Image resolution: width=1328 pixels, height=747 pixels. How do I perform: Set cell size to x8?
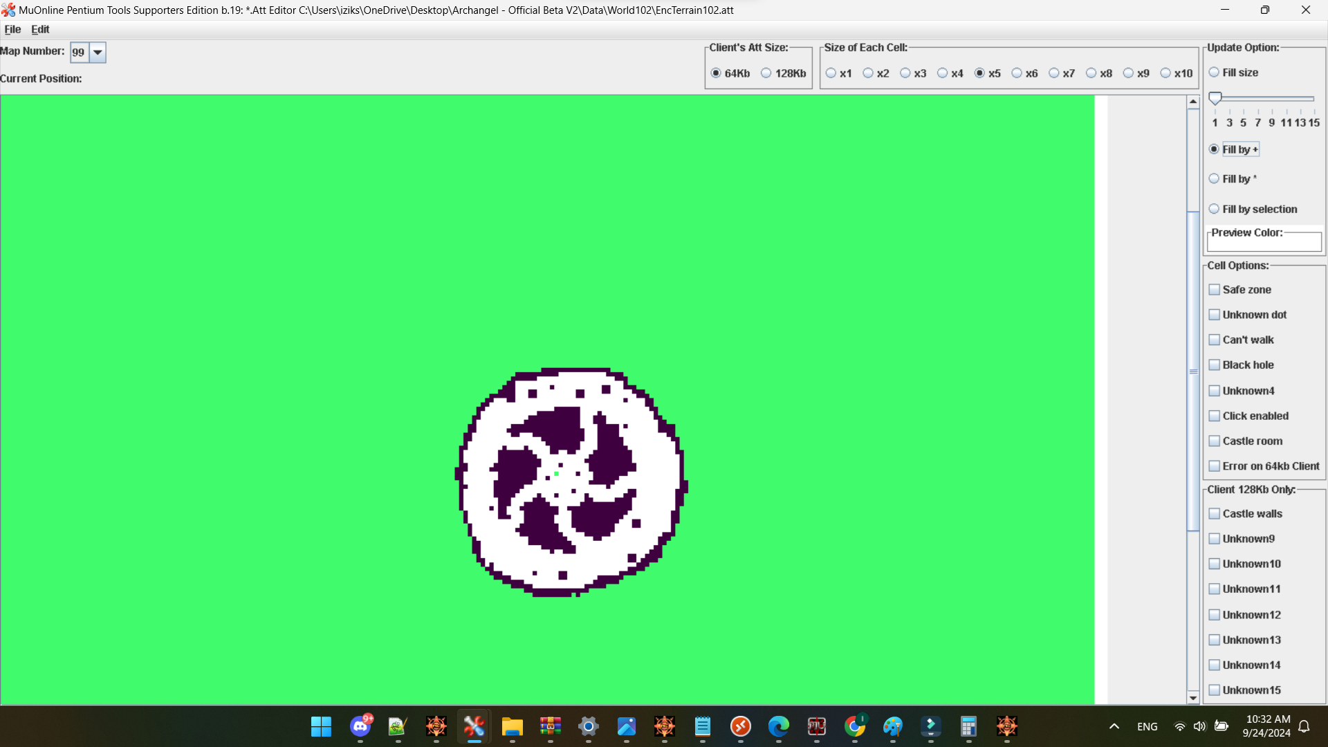pyautogui.click(x=1099, y=73)
